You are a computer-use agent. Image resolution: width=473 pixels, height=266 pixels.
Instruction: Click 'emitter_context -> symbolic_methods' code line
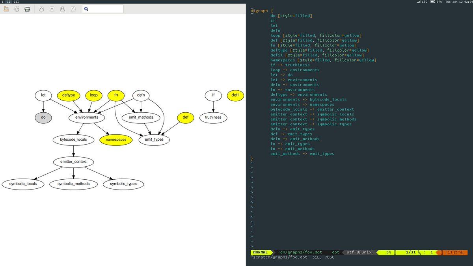pyautogui.click(x=313, y=119)
